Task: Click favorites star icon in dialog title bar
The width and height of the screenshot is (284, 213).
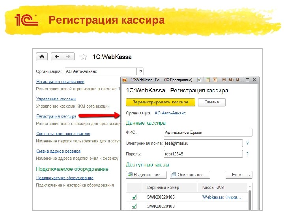Action: pyautogui.click(x=199, y=80)
